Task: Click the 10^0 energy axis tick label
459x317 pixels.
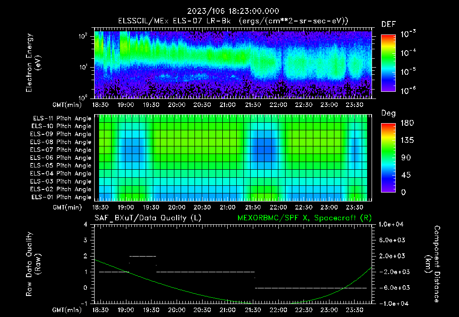Action: click(x=83, y=97)
